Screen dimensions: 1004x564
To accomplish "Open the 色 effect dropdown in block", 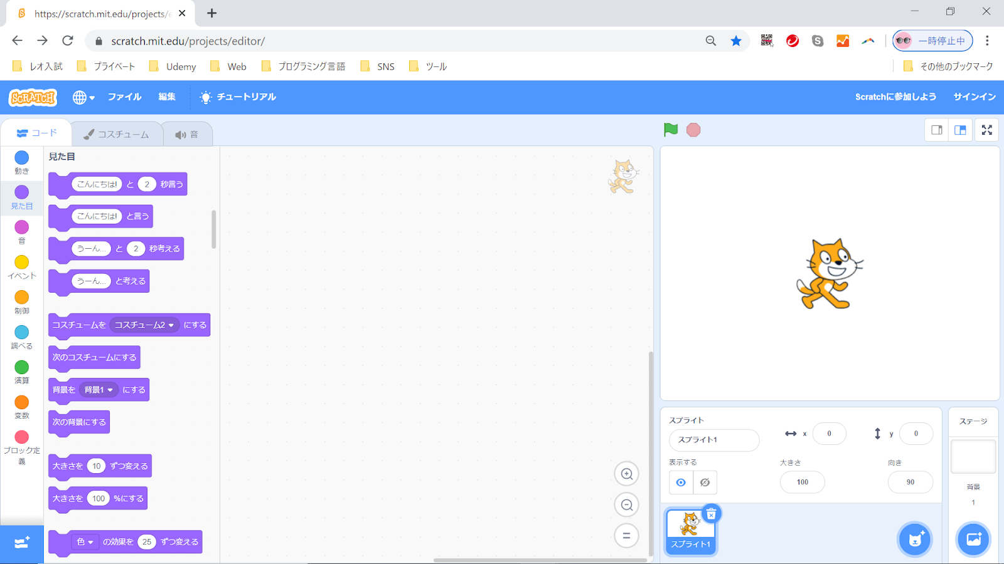I will [85, 541].
